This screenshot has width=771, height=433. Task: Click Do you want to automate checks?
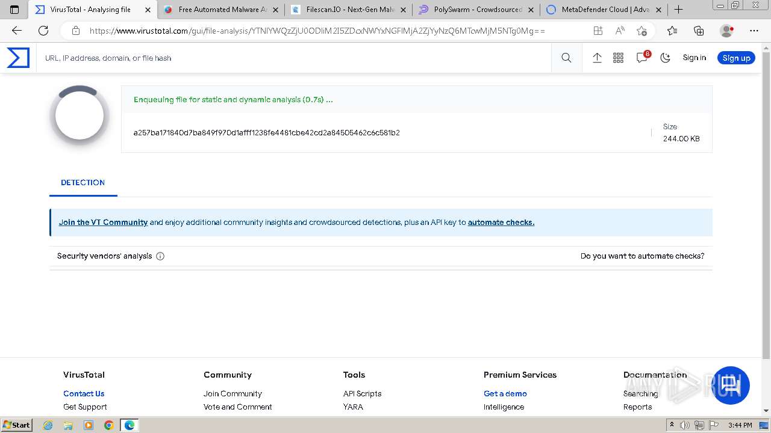(x=642, y=256)
